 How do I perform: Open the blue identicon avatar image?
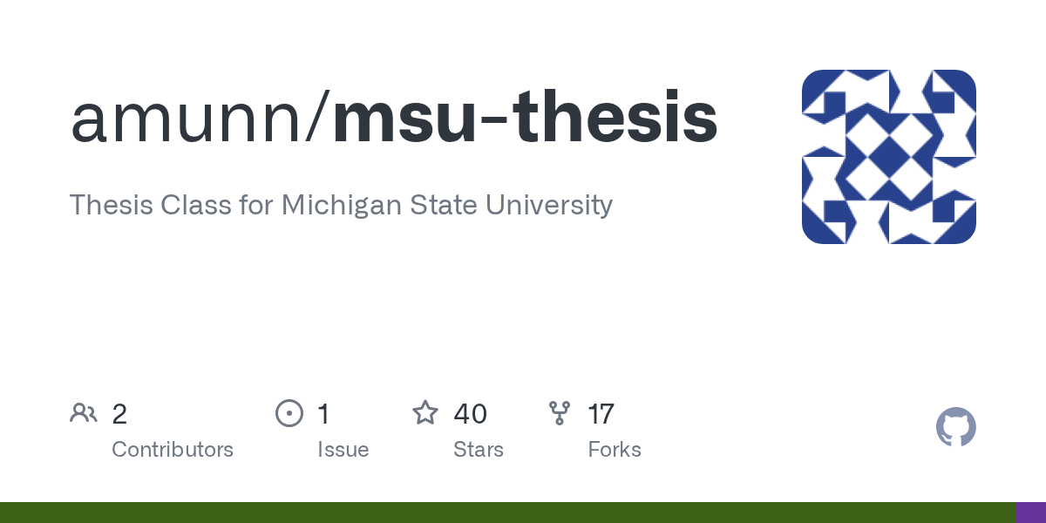click(x=889, y=157)
